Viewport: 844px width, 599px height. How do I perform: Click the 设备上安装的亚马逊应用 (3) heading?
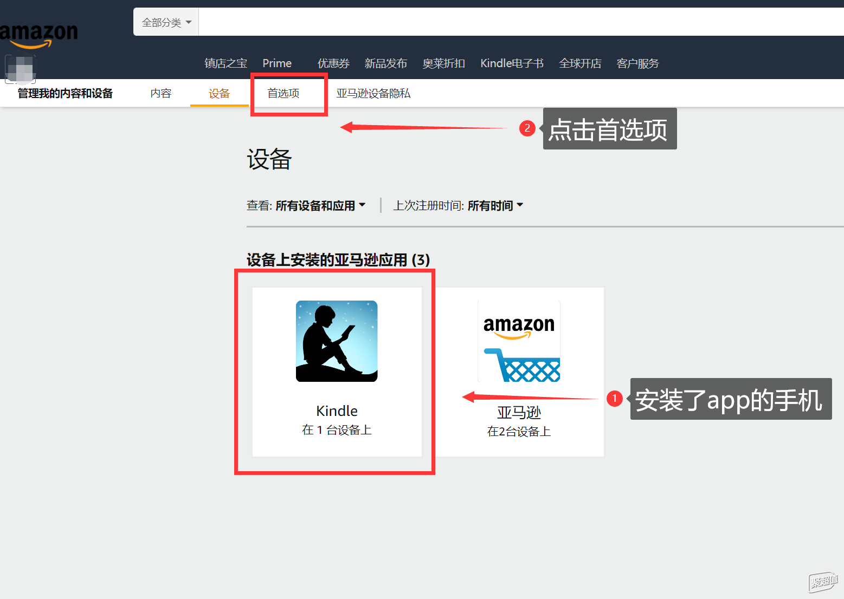point(338,260)
